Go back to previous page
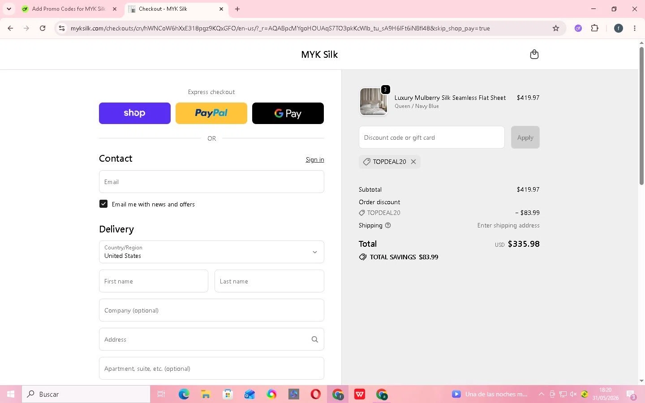Viewport: 645px width, 403px height. [x=10, y=28]
